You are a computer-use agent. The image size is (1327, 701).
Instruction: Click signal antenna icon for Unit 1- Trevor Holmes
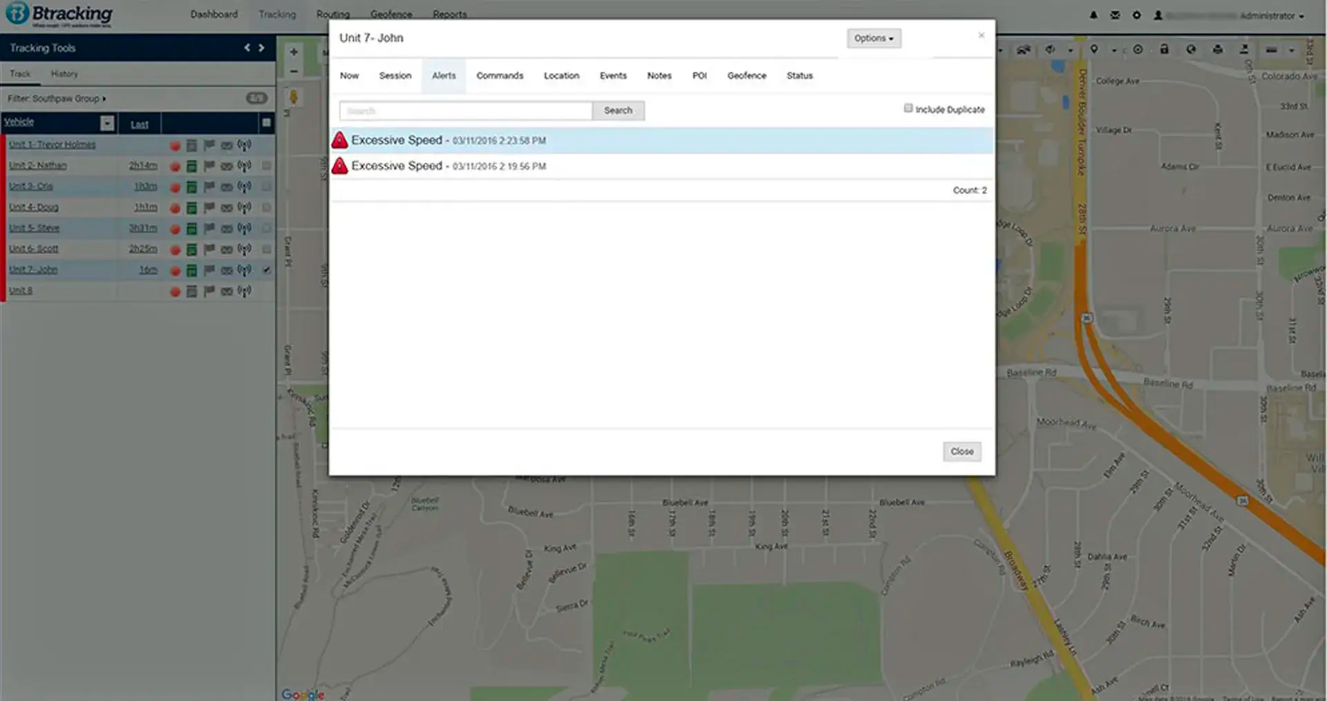click(x=244, y=145)
